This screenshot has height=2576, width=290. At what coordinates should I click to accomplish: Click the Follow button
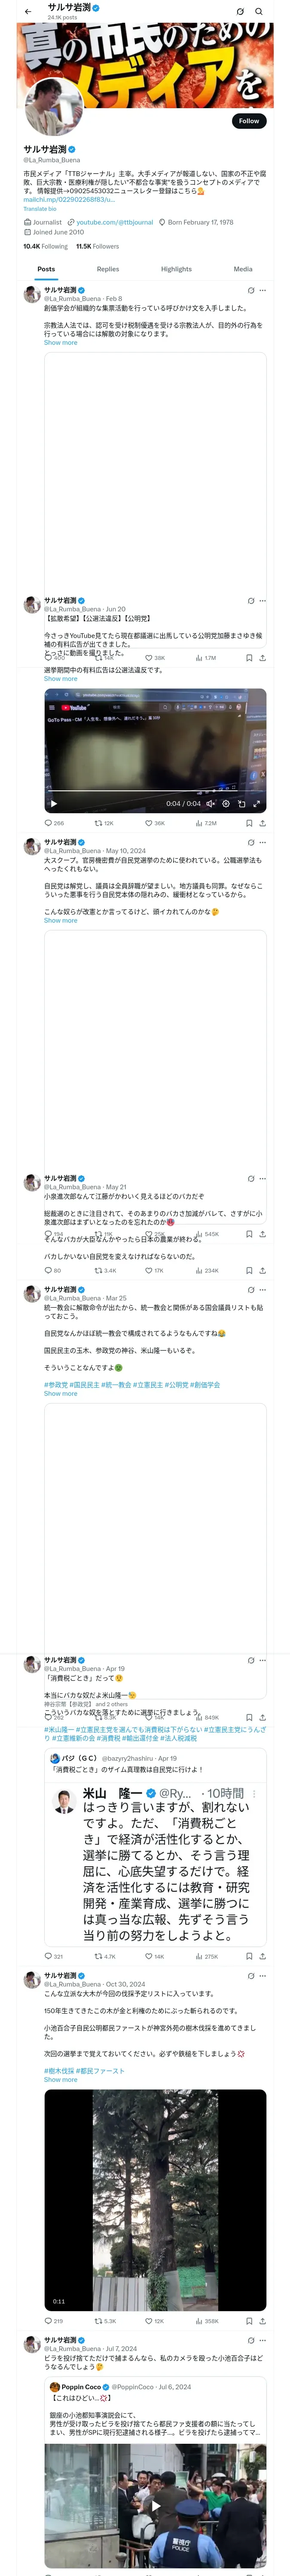tap(248, 121)
